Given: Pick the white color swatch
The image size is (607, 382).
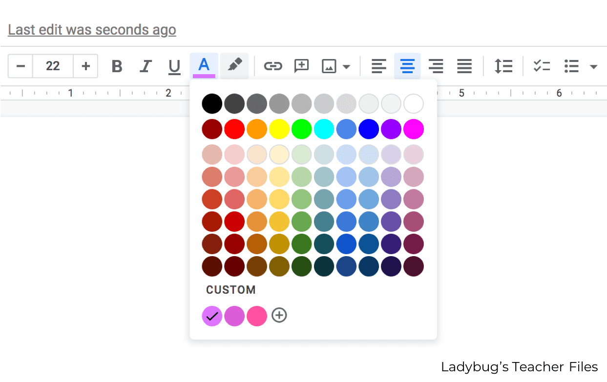Looking at the screenshot, I should pos(414,104).
